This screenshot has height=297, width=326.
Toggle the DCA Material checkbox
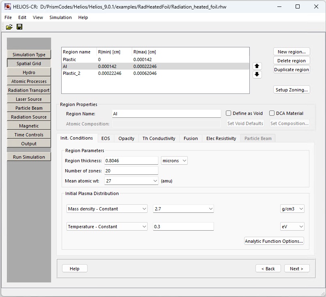coord(272,113)
